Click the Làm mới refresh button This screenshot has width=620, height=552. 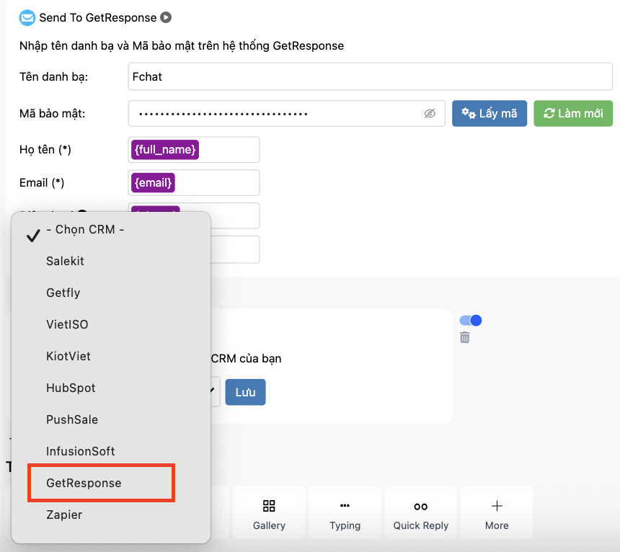(x=573, y=113)
